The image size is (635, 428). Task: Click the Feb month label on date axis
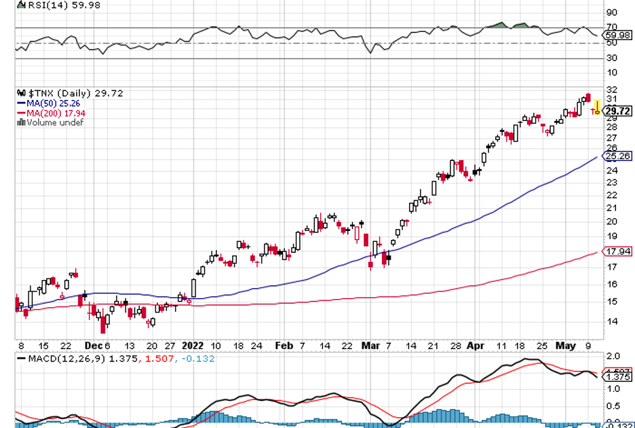tap(284, 346)
